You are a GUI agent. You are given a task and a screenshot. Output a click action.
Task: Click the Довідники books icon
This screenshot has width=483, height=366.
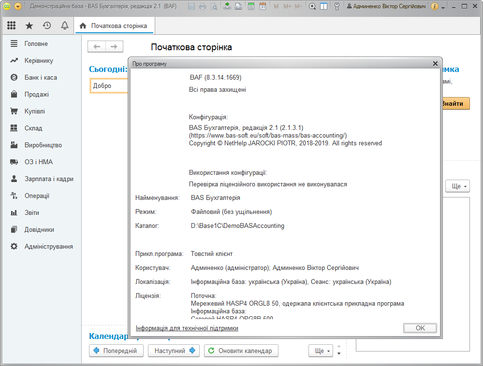click(14, 229)
